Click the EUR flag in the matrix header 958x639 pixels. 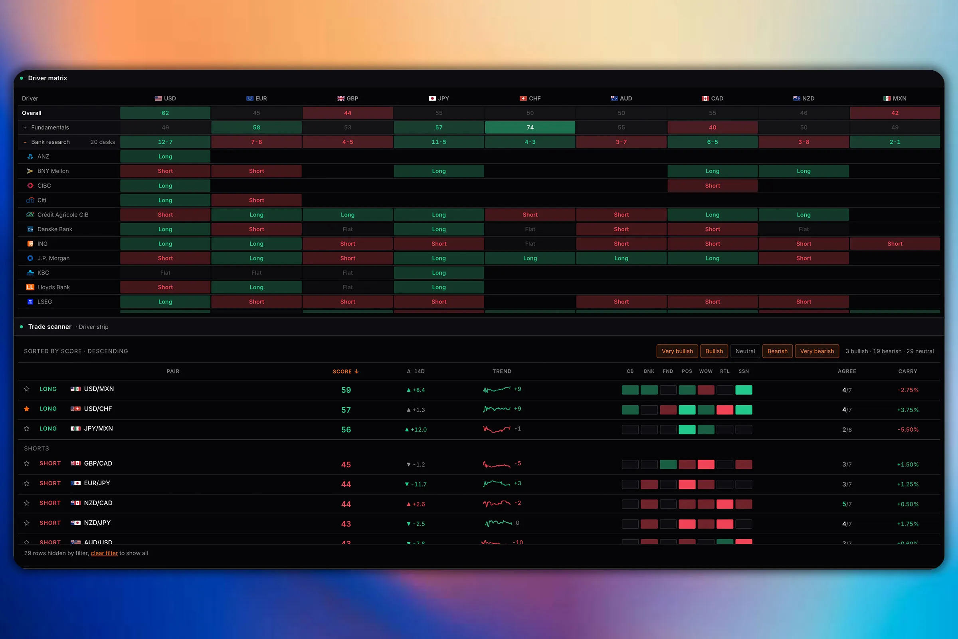250,99
